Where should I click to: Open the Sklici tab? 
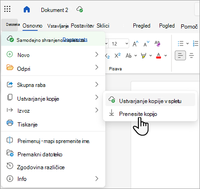coord(103,26)
